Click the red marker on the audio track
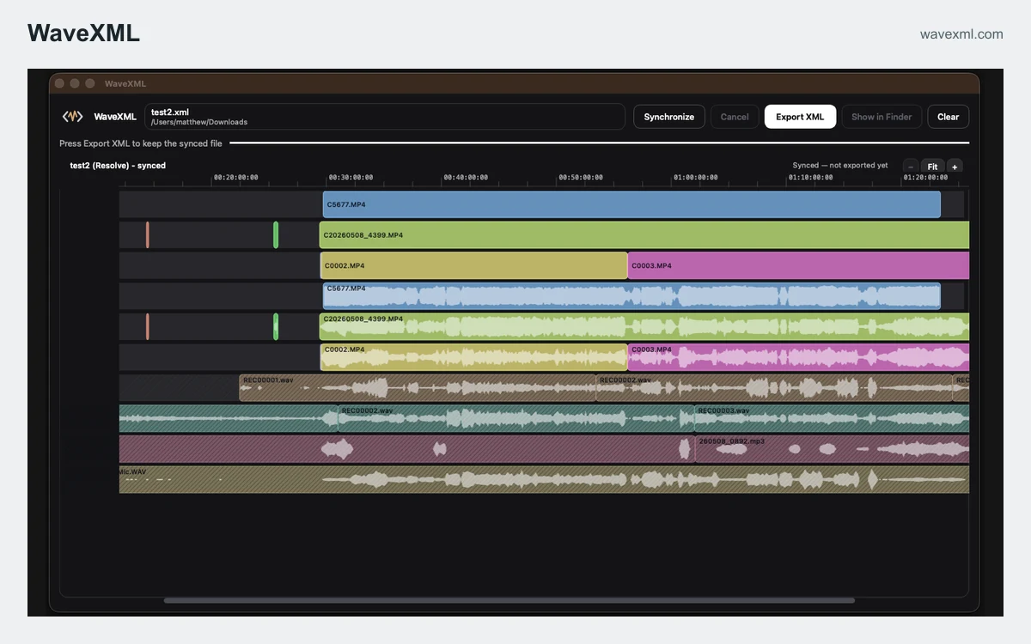The width and height of the screenshot is (1031, 644). 148,326
